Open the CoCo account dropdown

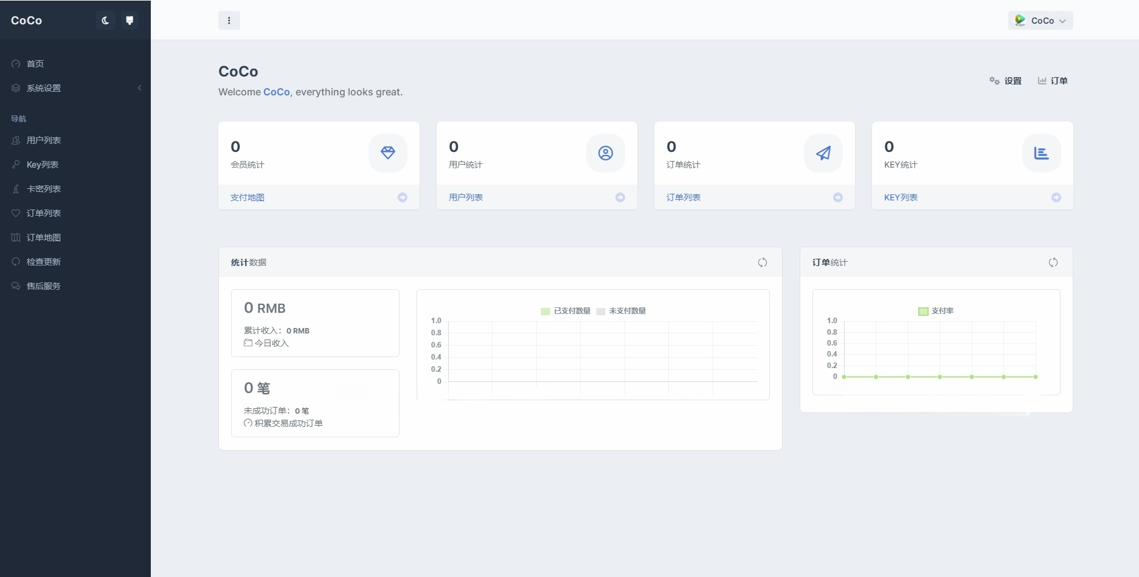tap(1040, 20)
